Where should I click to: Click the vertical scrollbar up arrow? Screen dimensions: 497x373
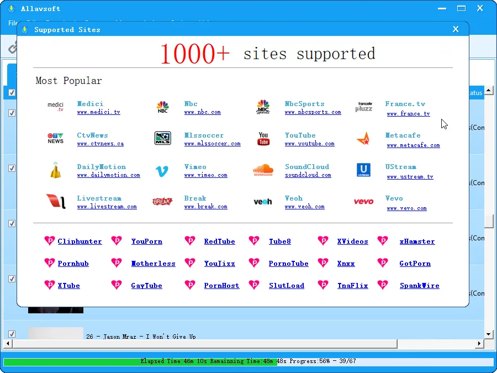489,91
